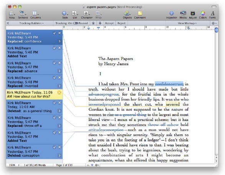Go to next change with down arrow

pos(100,23)
